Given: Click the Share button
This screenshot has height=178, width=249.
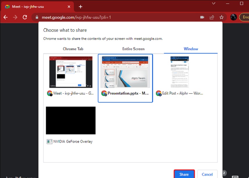Looking at the screenshot, I should 184,174.
